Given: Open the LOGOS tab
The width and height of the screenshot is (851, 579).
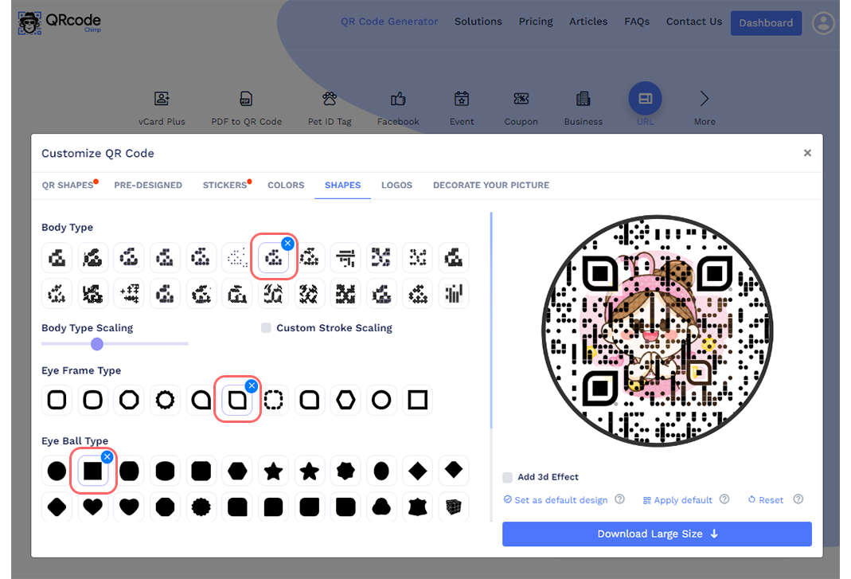Looking at the screenshot, I should coord(396,185).
